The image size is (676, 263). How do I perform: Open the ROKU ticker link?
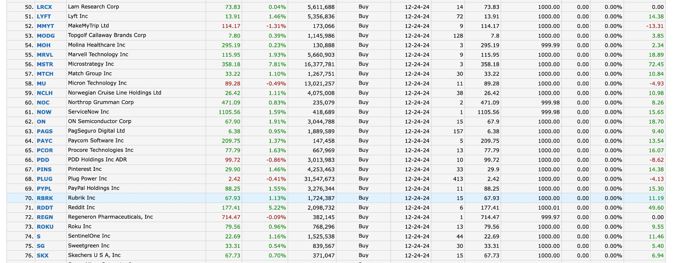pyautogui.click(x=45, y=227)
